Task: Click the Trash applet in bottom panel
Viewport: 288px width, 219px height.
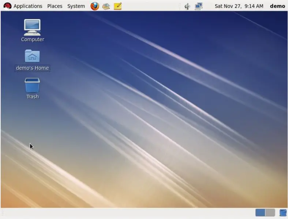Action: click(283, 213)
